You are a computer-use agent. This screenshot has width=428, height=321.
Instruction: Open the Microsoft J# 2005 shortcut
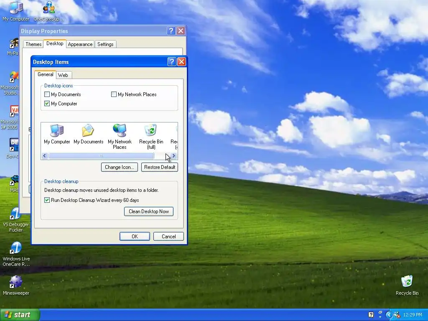pos(10,117)
